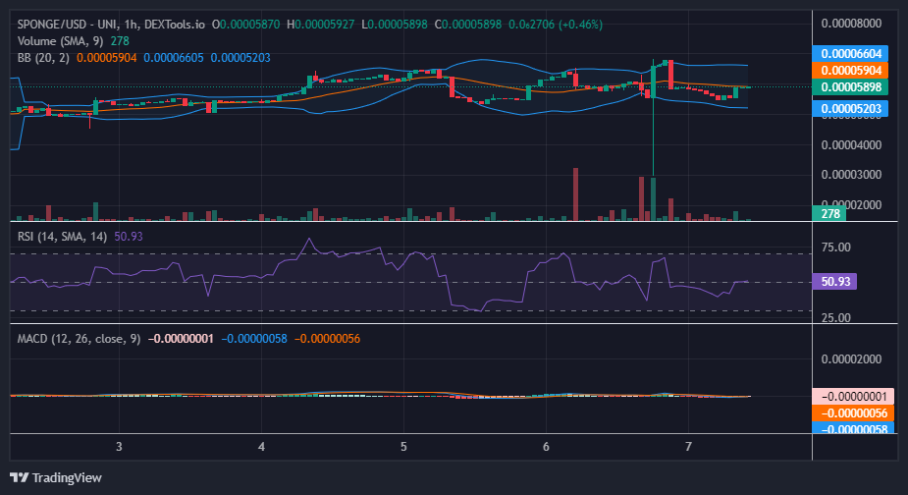Click the Volume legend value 278
Image resolution: width=908 pixels, height=495 pixels.
(x=120, y=41)
